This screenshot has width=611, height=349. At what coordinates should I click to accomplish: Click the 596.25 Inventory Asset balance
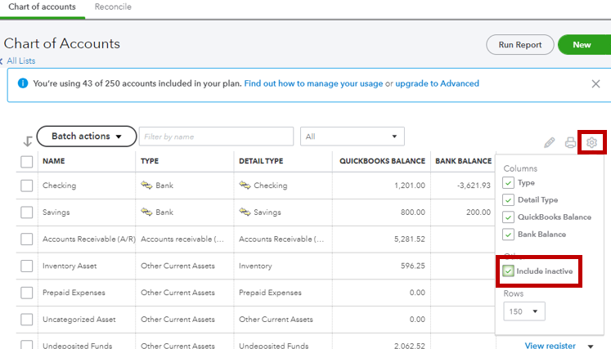click(413, 266)
